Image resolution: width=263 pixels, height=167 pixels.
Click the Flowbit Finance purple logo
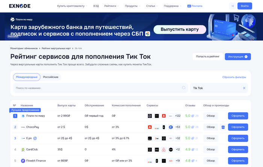point(23,161)
